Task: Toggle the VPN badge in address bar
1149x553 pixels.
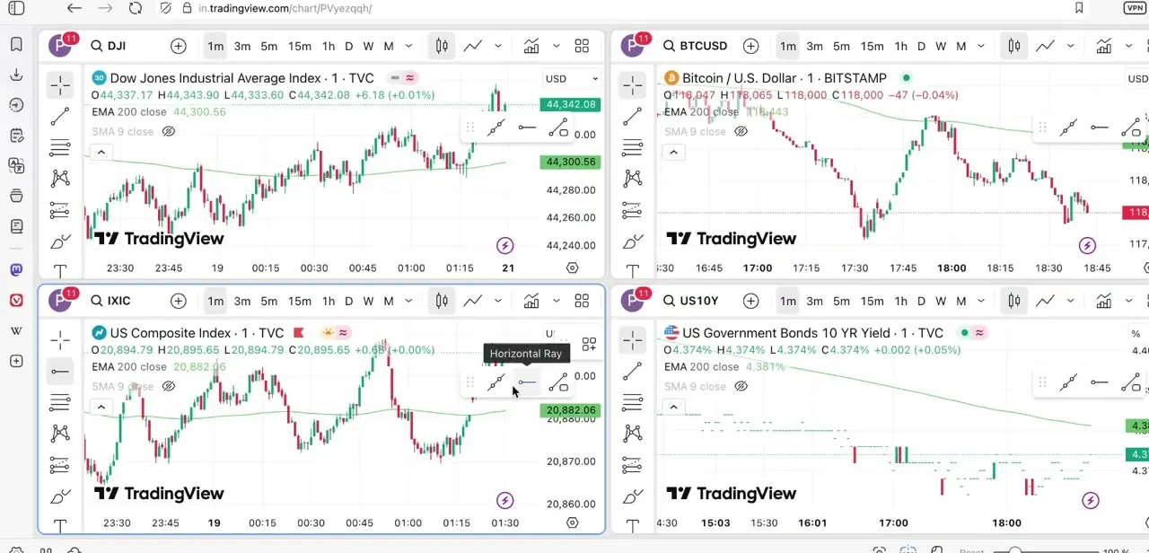Action: click(1135, 7)
